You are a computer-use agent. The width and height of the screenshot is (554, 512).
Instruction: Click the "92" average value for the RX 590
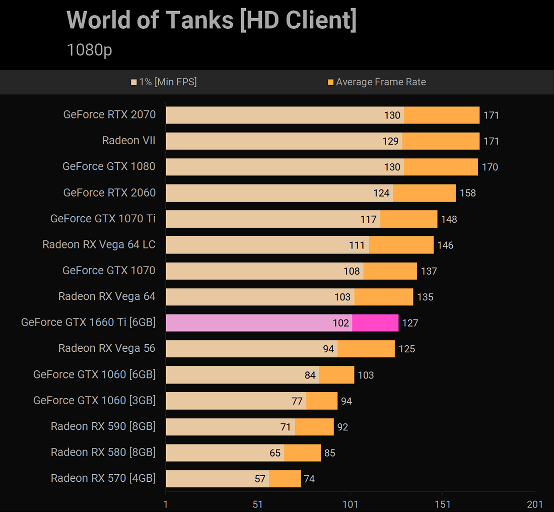click(x=342, y=427)
